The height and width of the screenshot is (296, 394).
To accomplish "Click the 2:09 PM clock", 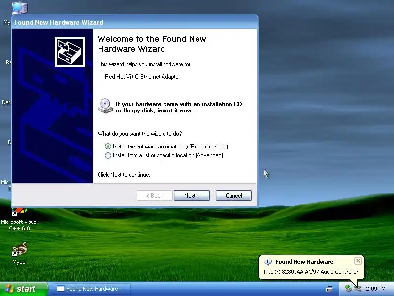I will (x=376, y=289).
